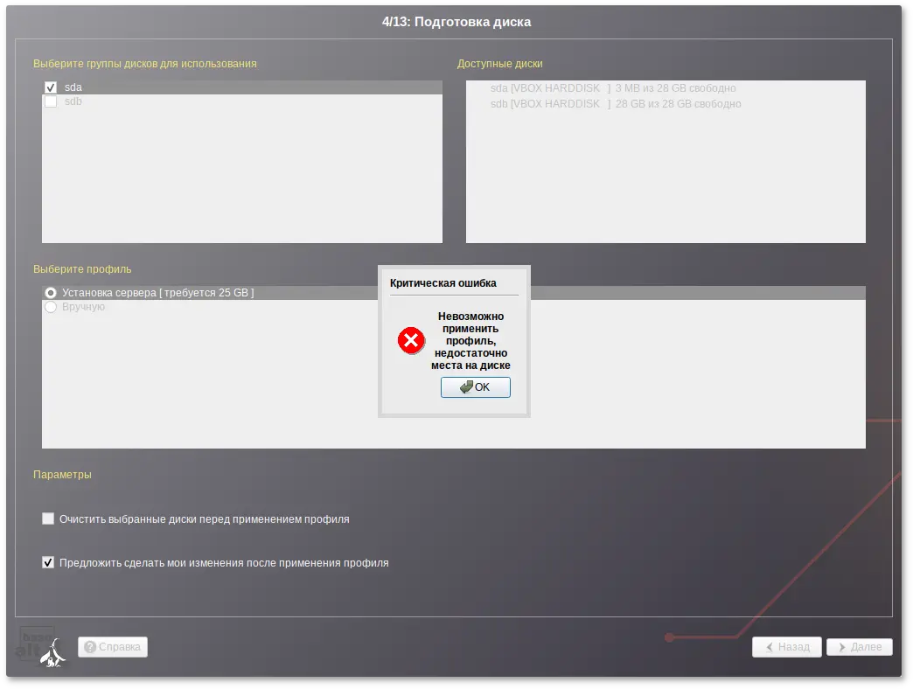Viewport: 913px width, 689px height.
Task: Uncheck Предложить сделать мои изменения checkbox
Action: pos(48,562)
